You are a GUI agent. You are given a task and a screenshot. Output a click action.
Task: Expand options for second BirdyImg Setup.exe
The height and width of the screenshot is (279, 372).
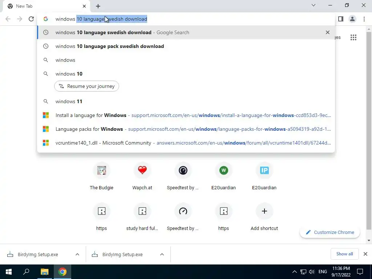pyautogui.click(x=162, y=254)
